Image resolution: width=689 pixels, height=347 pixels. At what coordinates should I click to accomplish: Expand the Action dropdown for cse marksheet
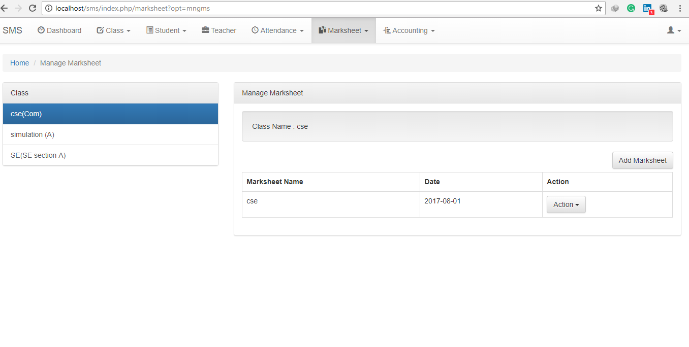(566, 204)
